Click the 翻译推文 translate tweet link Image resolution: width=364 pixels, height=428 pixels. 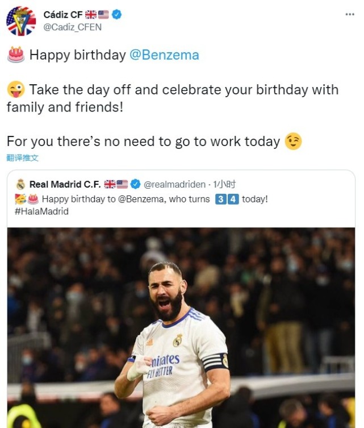tap(22, 157)
